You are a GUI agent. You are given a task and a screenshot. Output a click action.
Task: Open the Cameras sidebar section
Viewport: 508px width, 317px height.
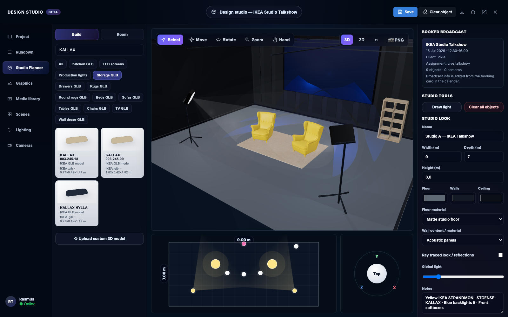[x=26, y=146]
